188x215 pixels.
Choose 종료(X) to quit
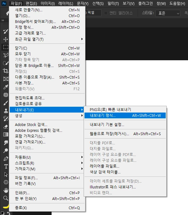(47, 208)
